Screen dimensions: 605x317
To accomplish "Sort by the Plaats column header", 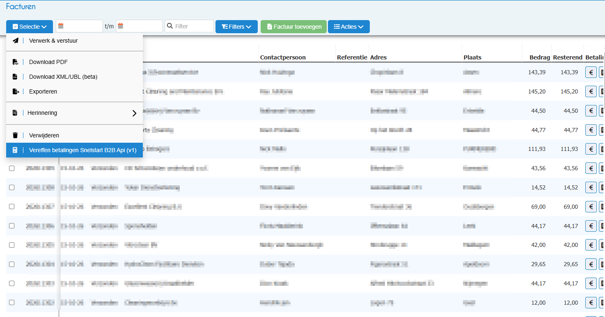I will point(472,57).
